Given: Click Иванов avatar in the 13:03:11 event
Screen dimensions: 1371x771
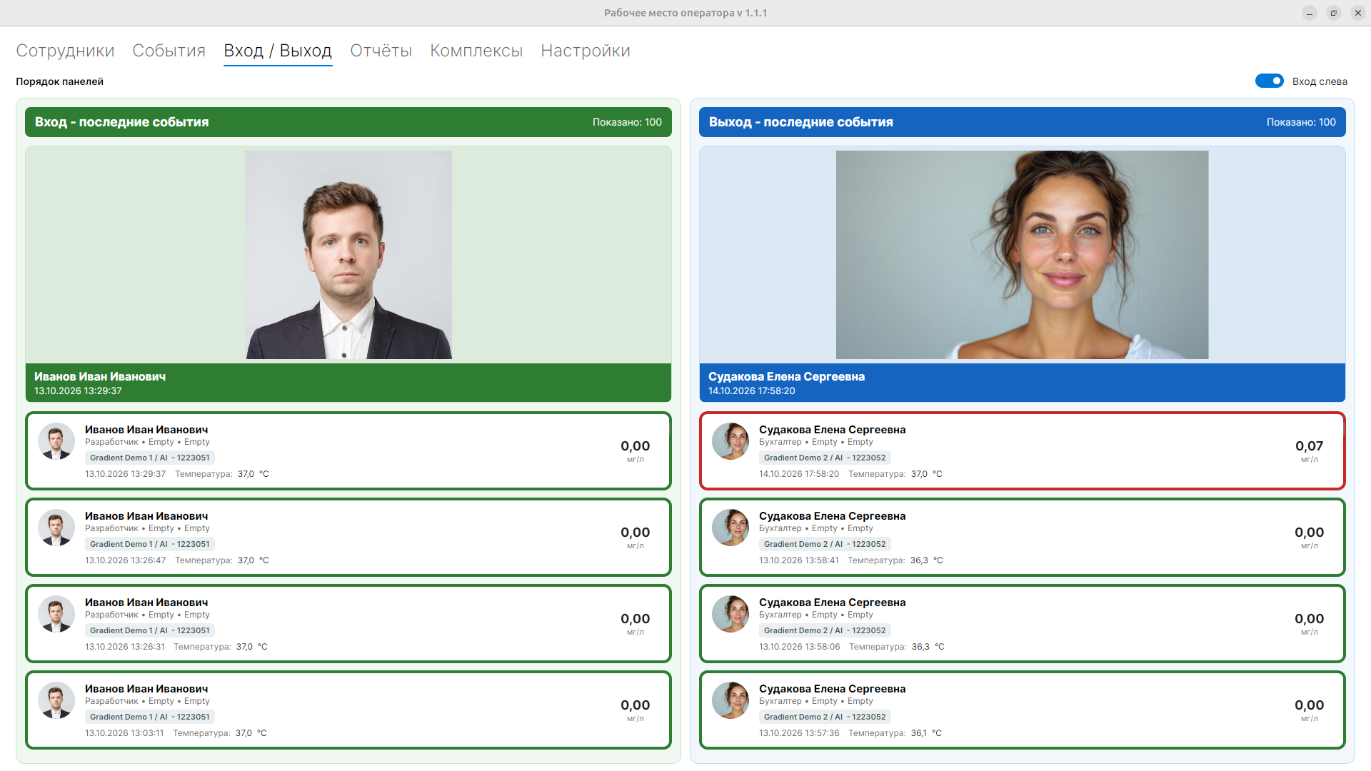Looking at the screenshot, I should click(x=56, y=700).
